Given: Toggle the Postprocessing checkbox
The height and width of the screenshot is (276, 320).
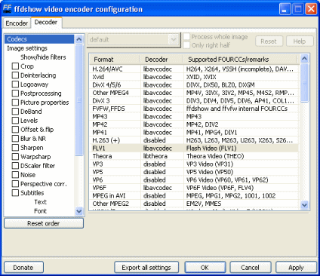Looking at the screenshot, I should pyautogui.click(x=15, y=94).
